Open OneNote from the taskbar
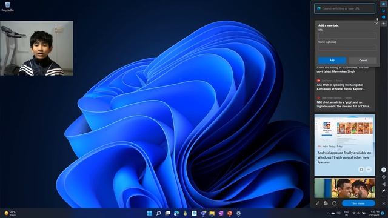Image resolution: width=388 pixels, height=218 pixels. pos(221,213)
